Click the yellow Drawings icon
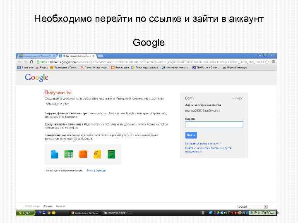This screenshot has width=298, height=223. click(x=97, y=154)
